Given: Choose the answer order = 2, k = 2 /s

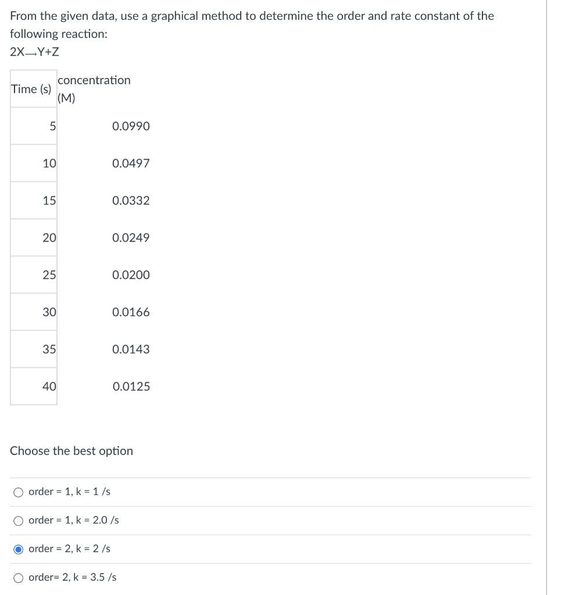Looking at the screenshot, I should (x=19, y=547).
